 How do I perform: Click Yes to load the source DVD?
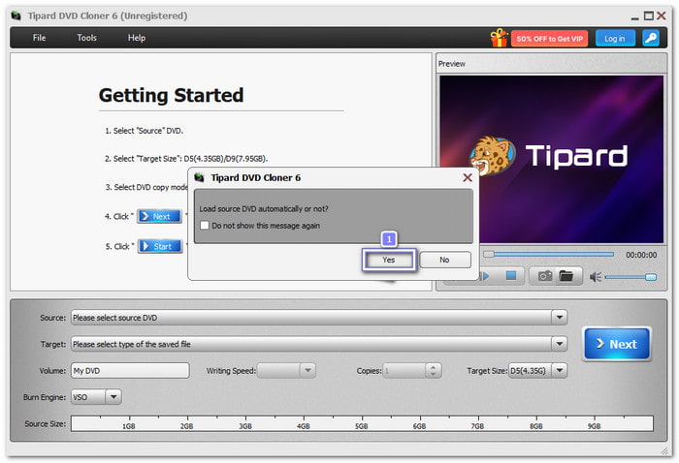(388, 260)
